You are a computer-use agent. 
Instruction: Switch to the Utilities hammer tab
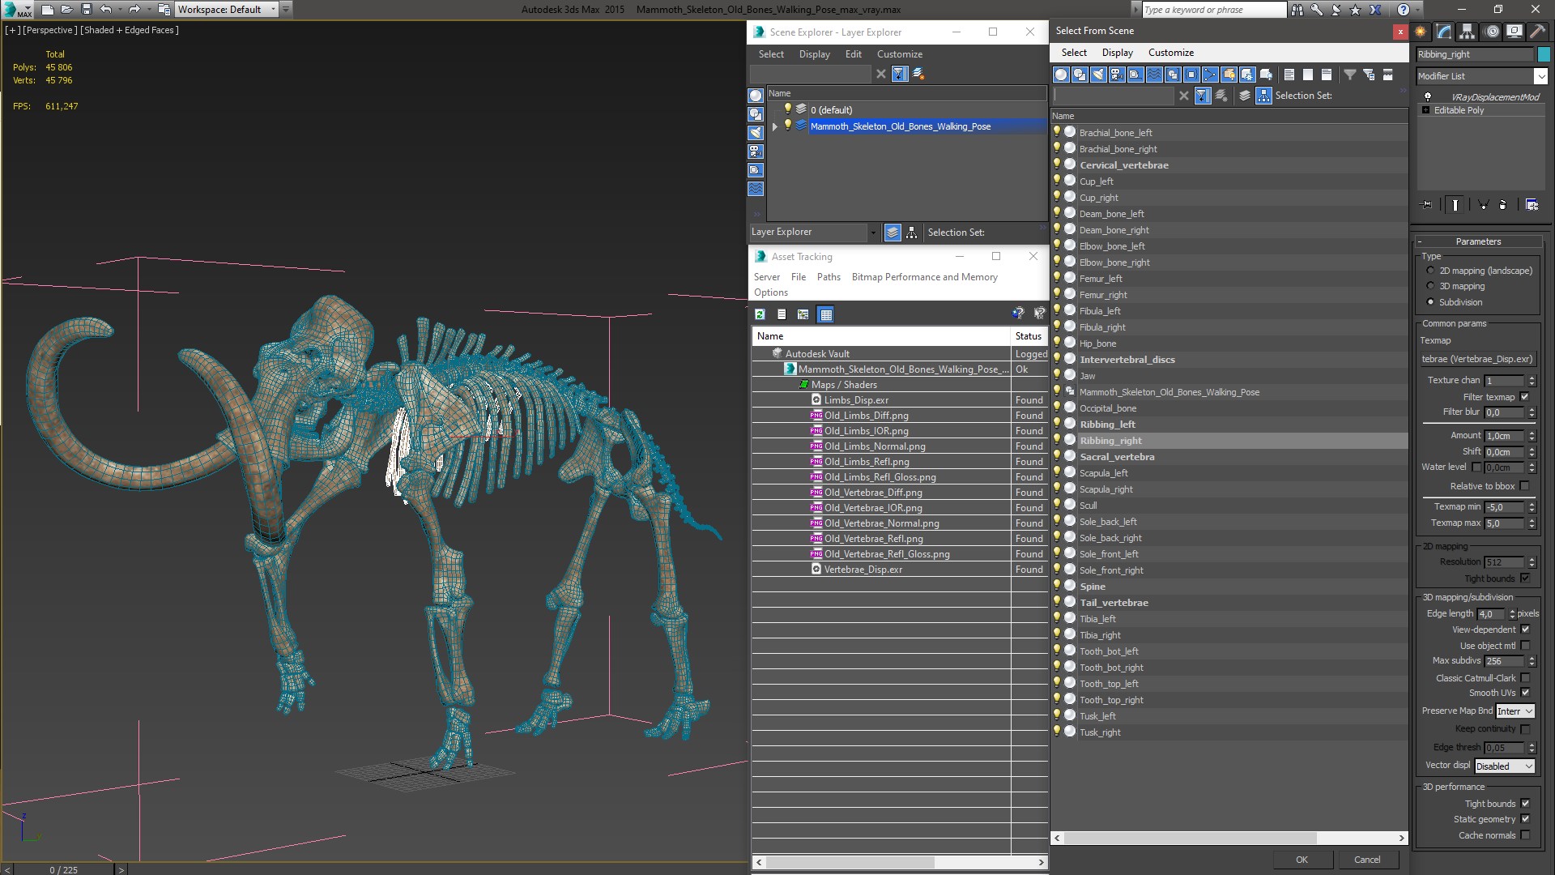click(1537, 32)
